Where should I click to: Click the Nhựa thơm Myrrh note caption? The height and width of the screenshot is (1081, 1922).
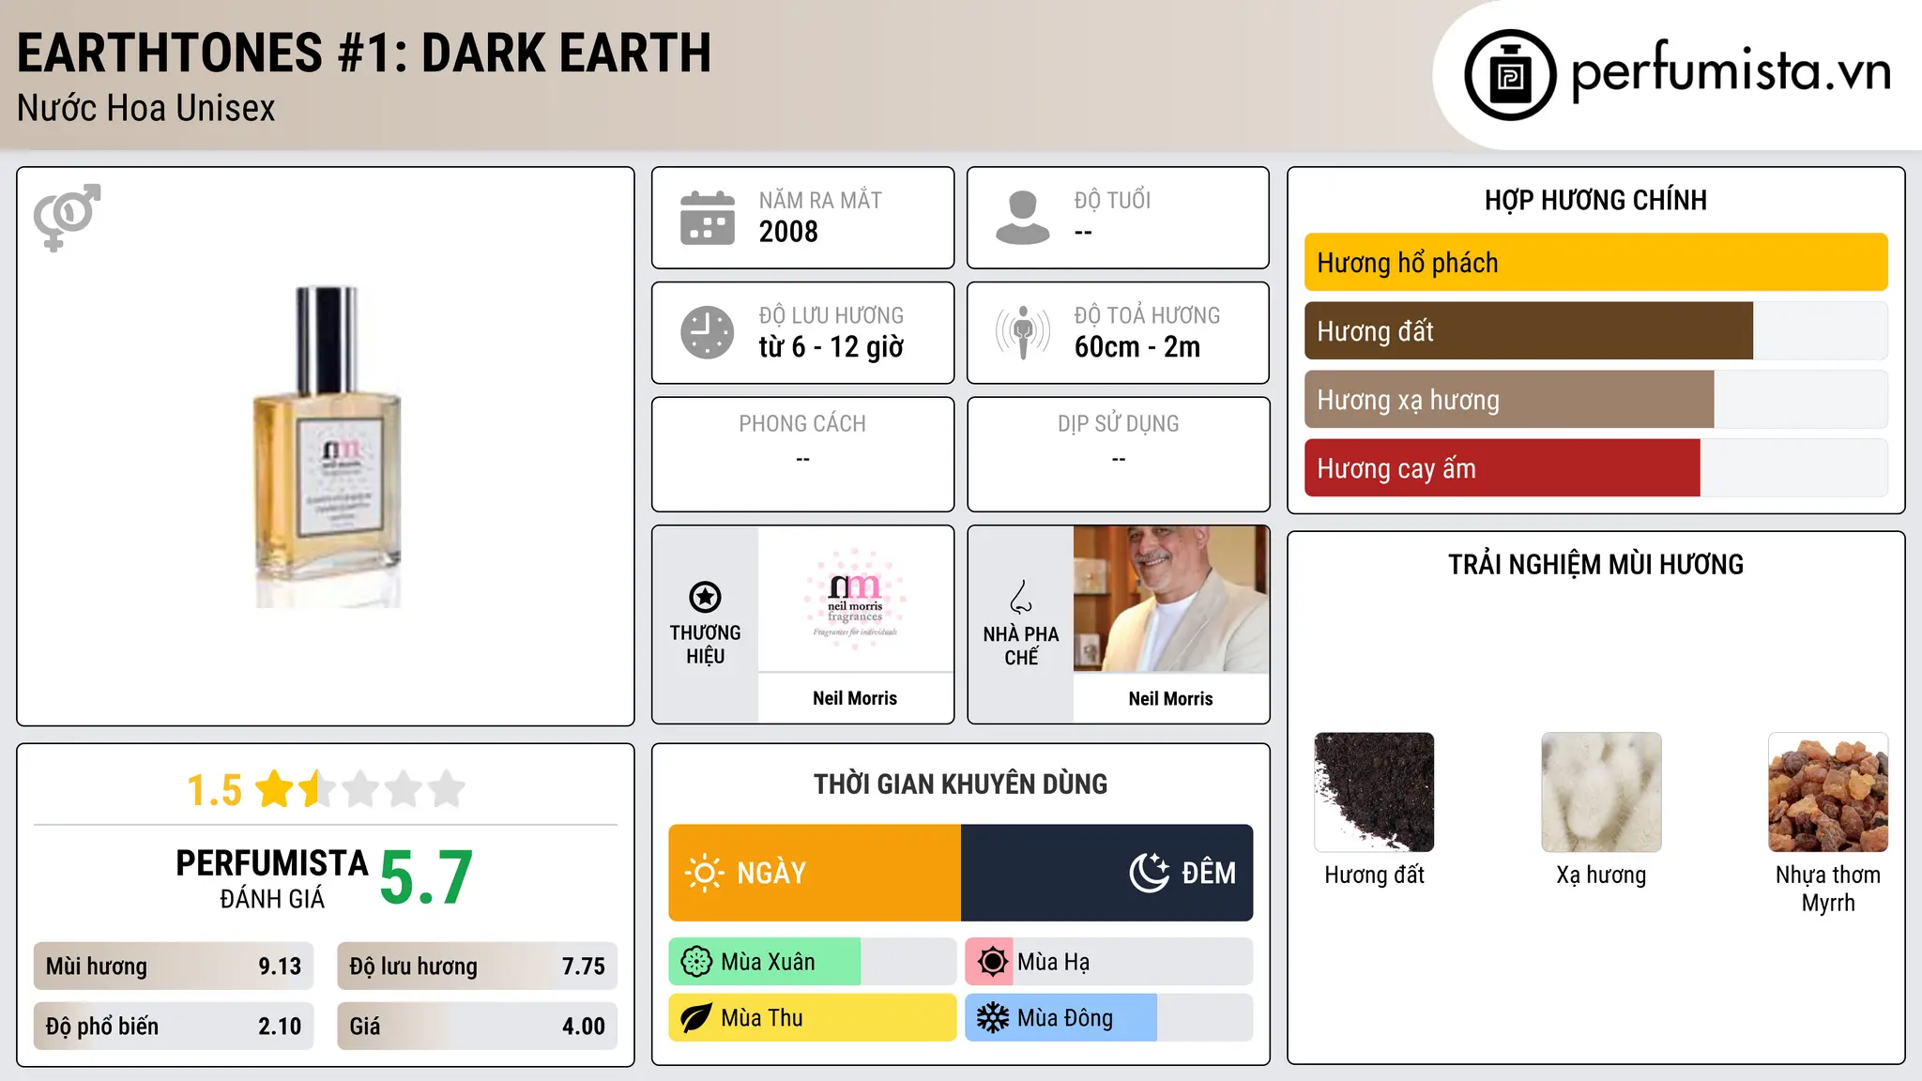pos(1828,889)
